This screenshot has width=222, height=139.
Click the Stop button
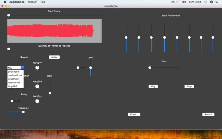189,86
